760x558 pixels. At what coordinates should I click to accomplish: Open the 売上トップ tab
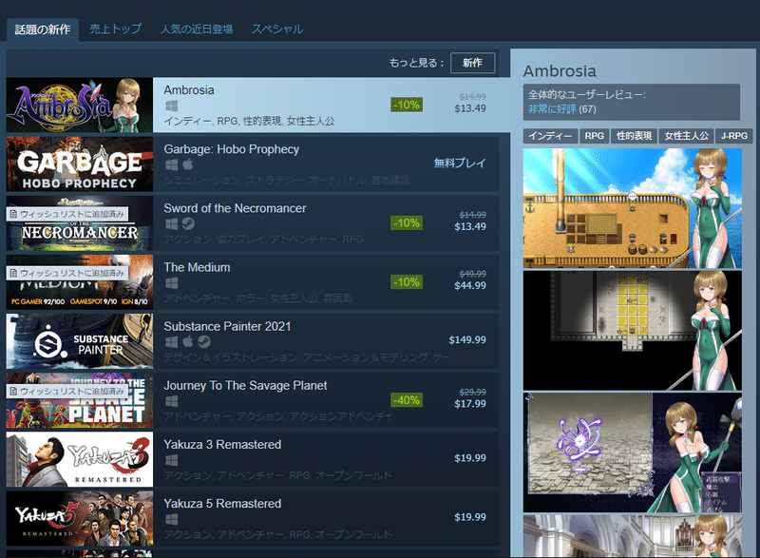pos(115,29)
